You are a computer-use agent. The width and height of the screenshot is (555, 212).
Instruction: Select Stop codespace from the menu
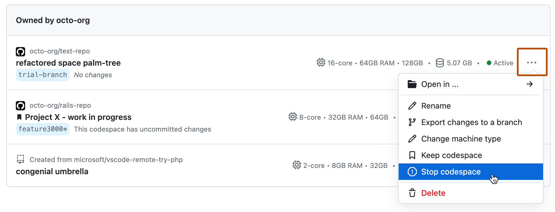point(451,172)
